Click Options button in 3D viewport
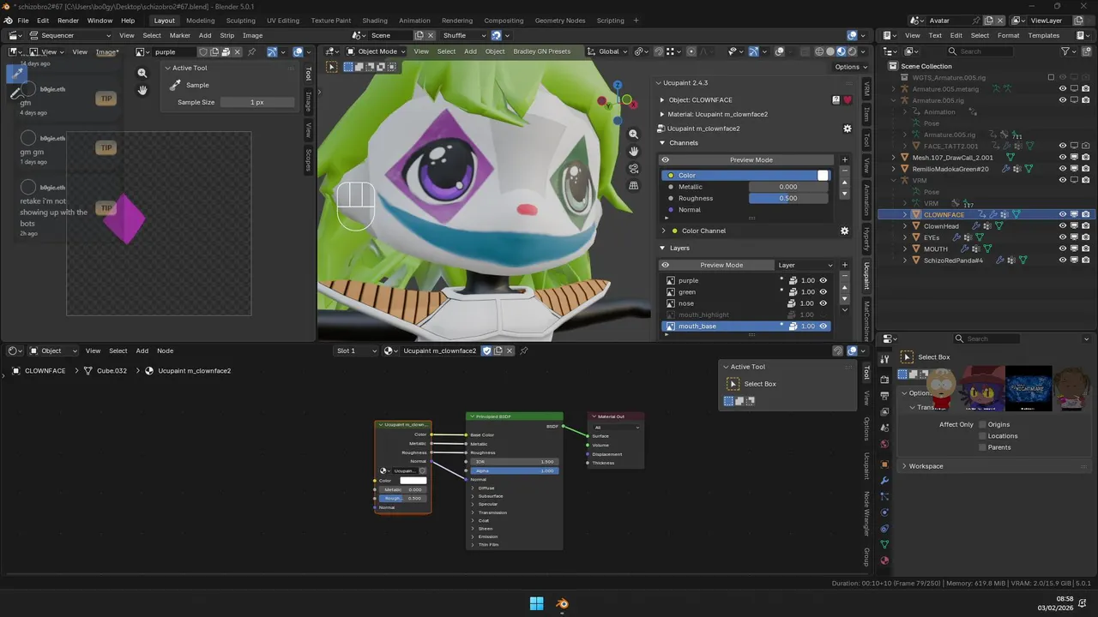1098x617 pixels. pos(849,67)
